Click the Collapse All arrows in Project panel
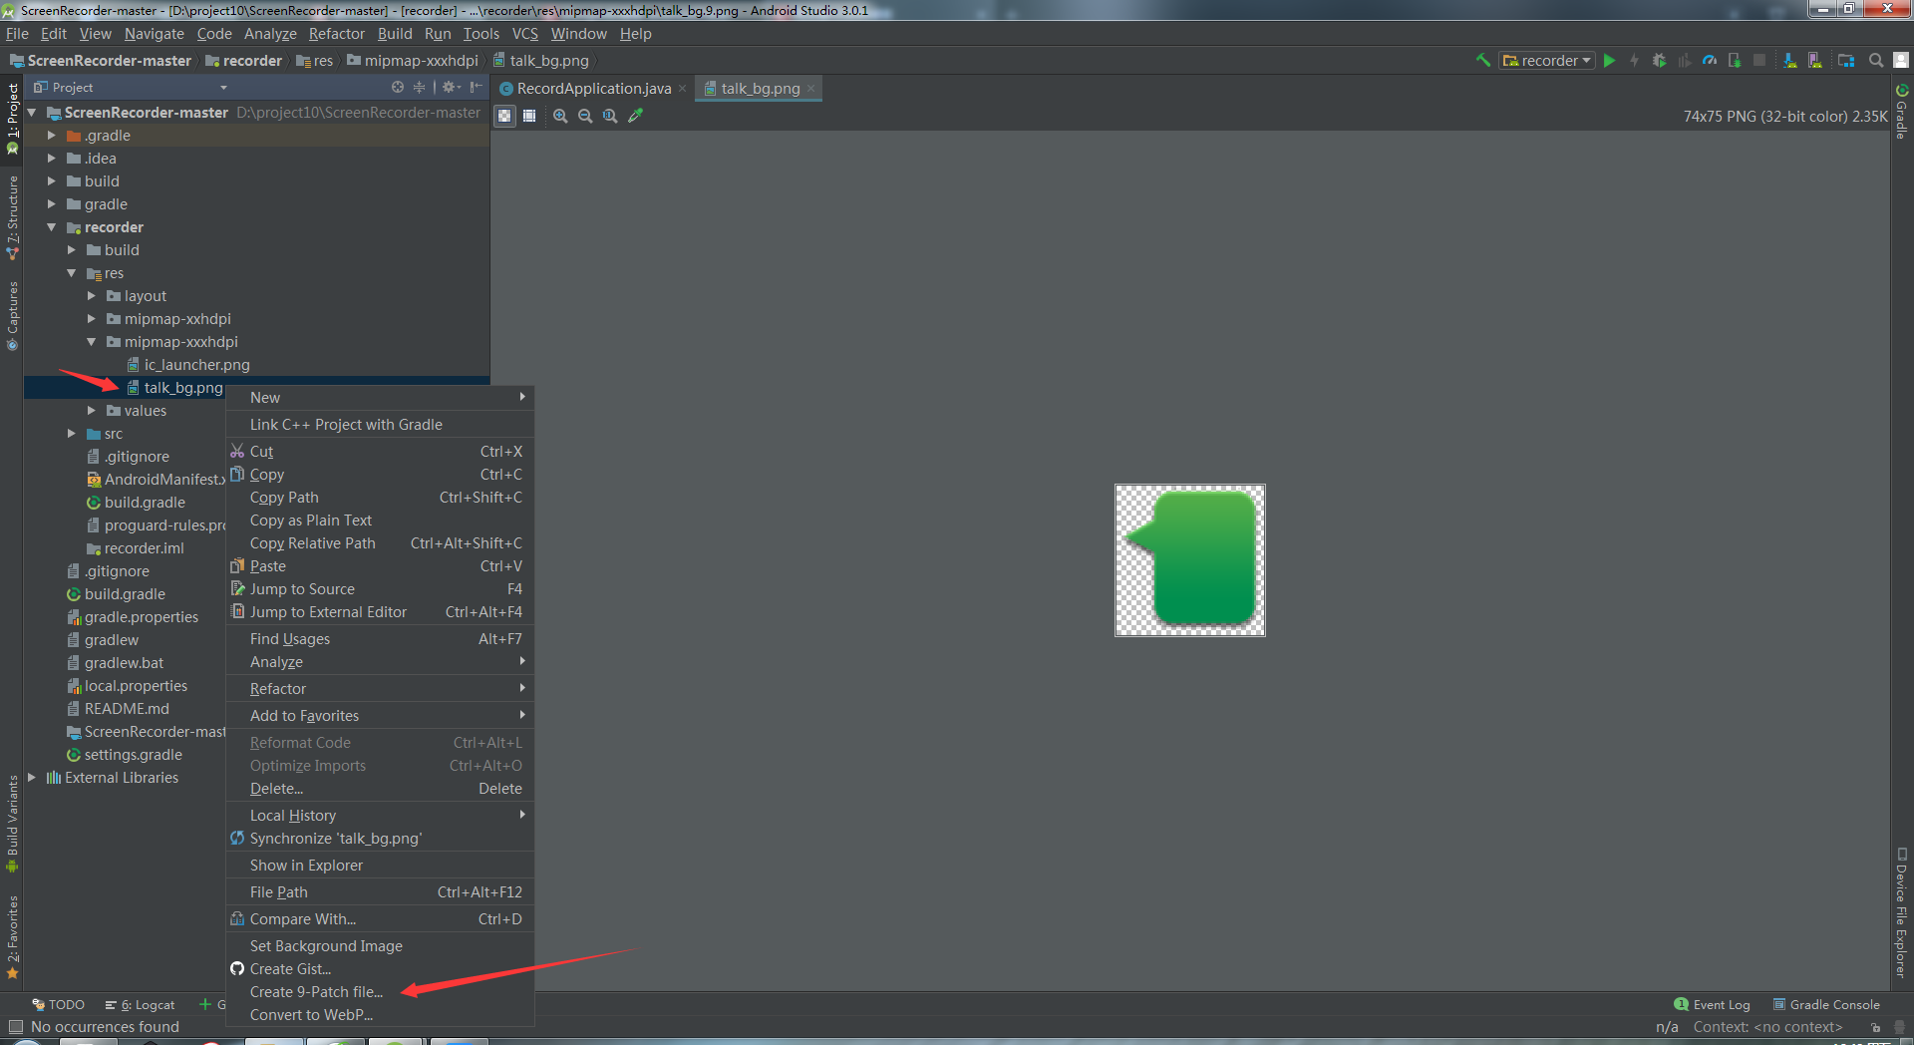The width and height of the screenshot is (1914, 1045). pos(419,87)
